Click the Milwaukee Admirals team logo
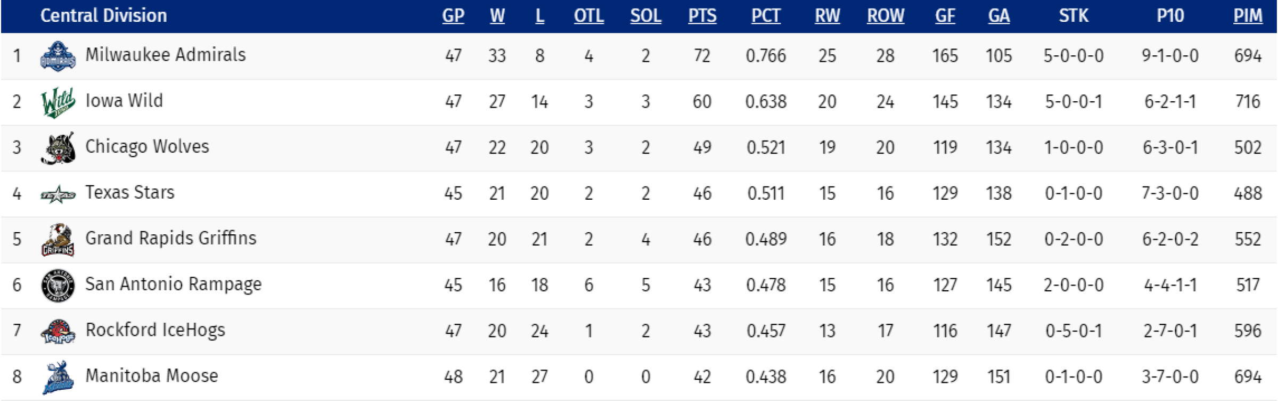 click(x=58, y=56)
